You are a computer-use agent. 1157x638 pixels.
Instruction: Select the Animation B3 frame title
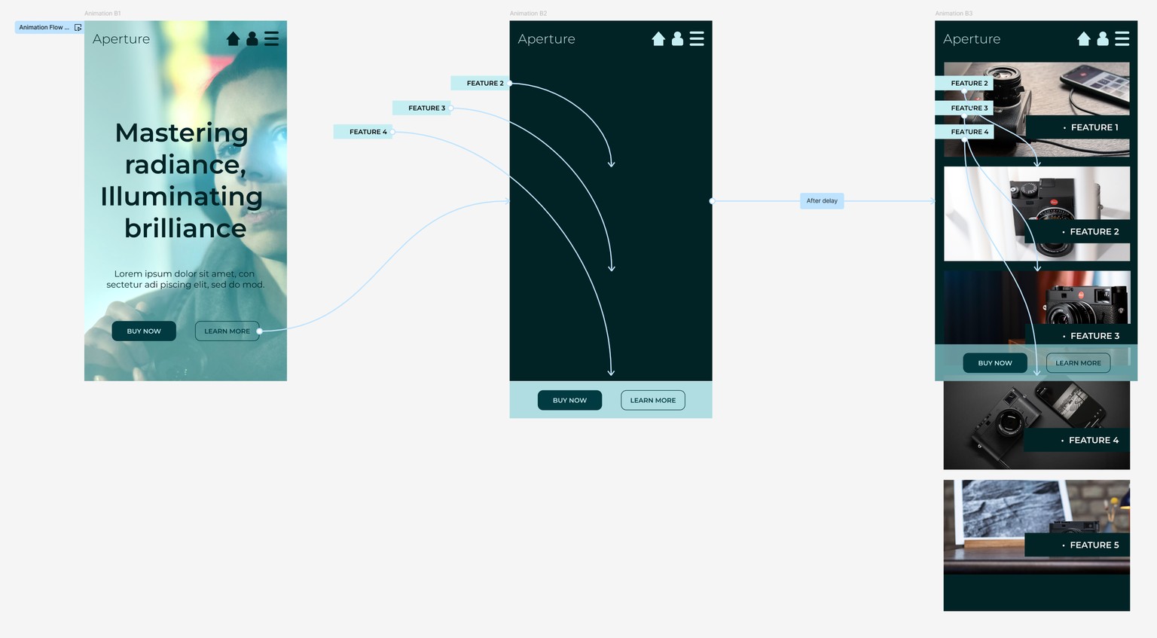[x=954, y=14]
